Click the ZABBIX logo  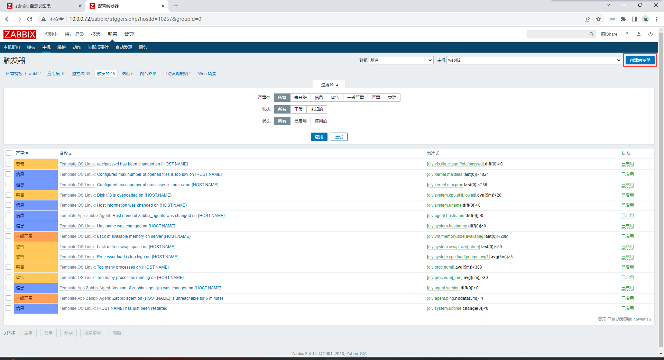(20, 34)
